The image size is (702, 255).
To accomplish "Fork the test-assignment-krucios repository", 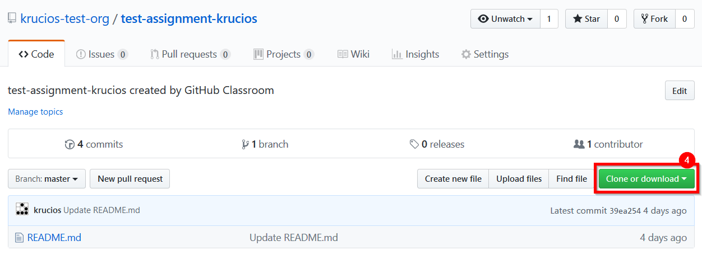I will (x=654, y=18).
